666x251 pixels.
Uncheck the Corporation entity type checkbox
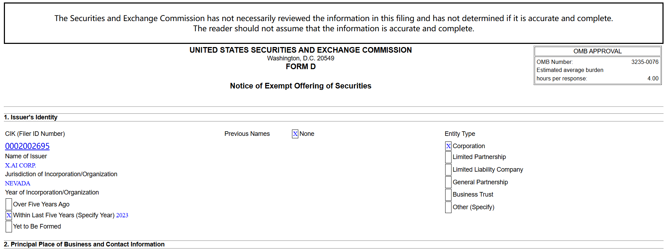tap(448, 146)
